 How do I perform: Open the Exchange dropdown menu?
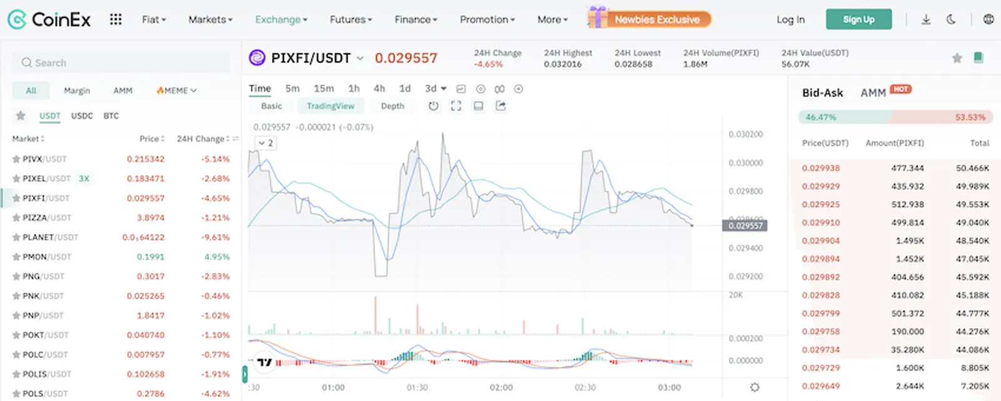coord(281,19)
